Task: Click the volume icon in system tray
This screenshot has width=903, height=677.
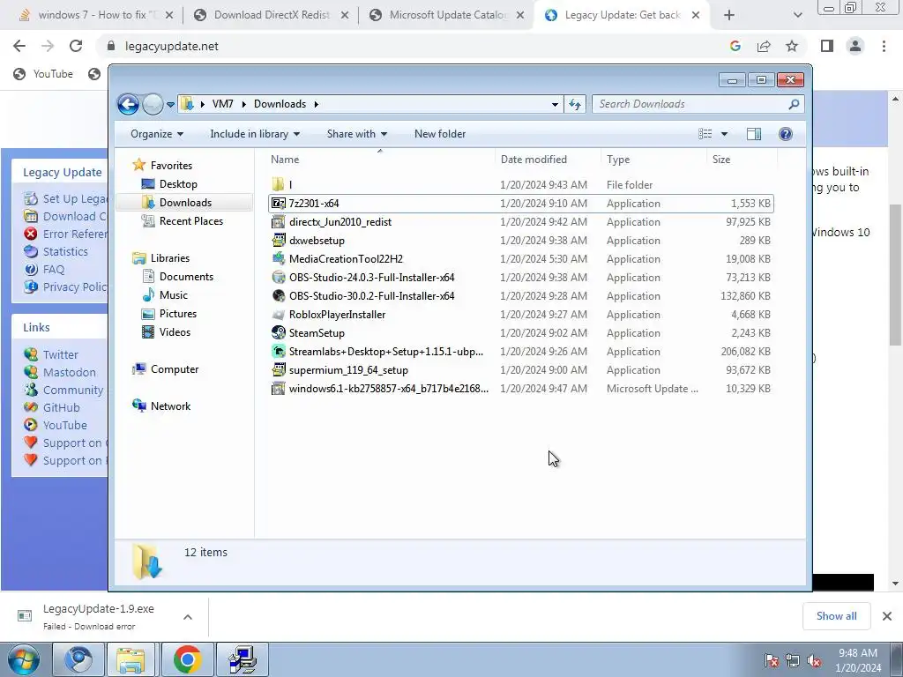Action: (814, 660)
